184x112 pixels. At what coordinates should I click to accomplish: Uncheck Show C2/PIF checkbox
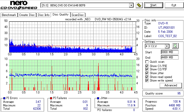[x=147, y=69]
